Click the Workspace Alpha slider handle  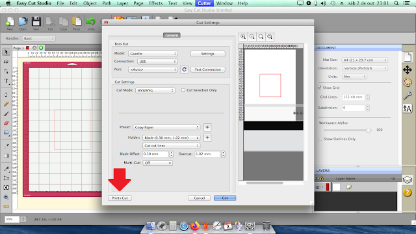click(x=369, y=130)
